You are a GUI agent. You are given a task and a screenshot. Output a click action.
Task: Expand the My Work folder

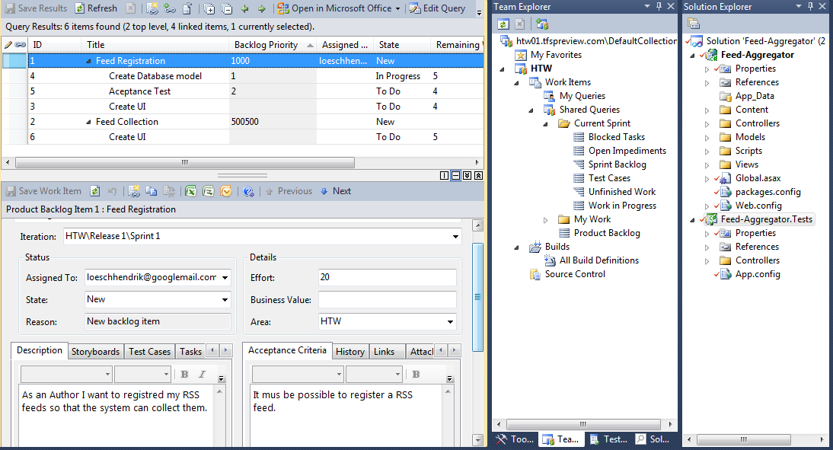click(x=546, y=219)
